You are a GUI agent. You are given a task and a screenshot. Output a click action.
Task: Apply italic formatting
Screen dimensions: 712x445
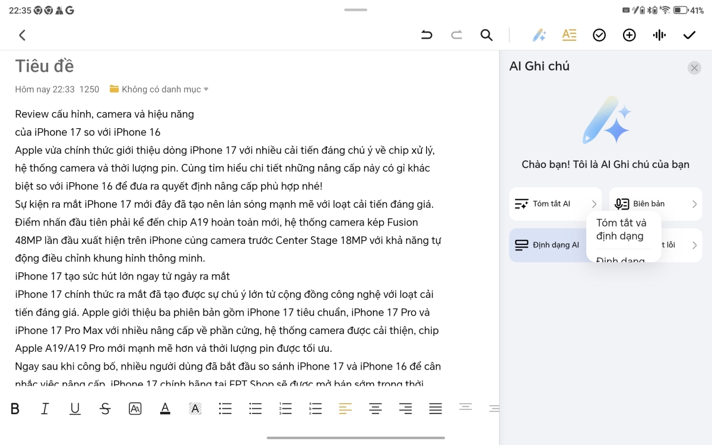click(x=44, y=409)
